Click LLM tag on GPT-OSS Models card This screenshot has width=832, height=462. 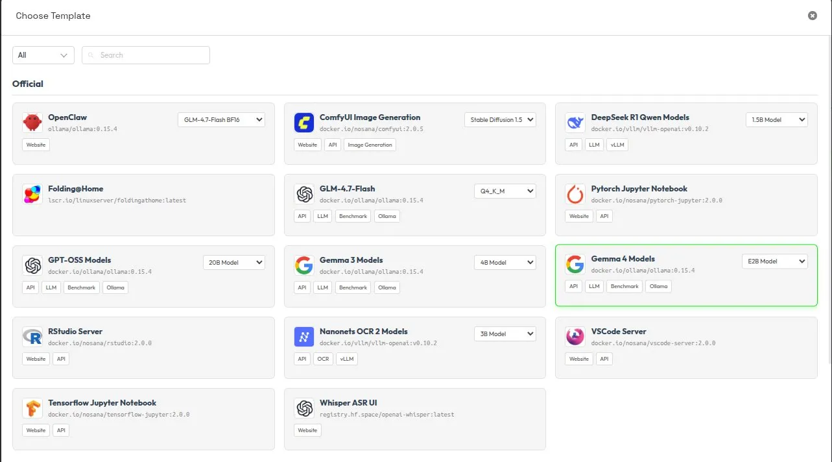51,287
